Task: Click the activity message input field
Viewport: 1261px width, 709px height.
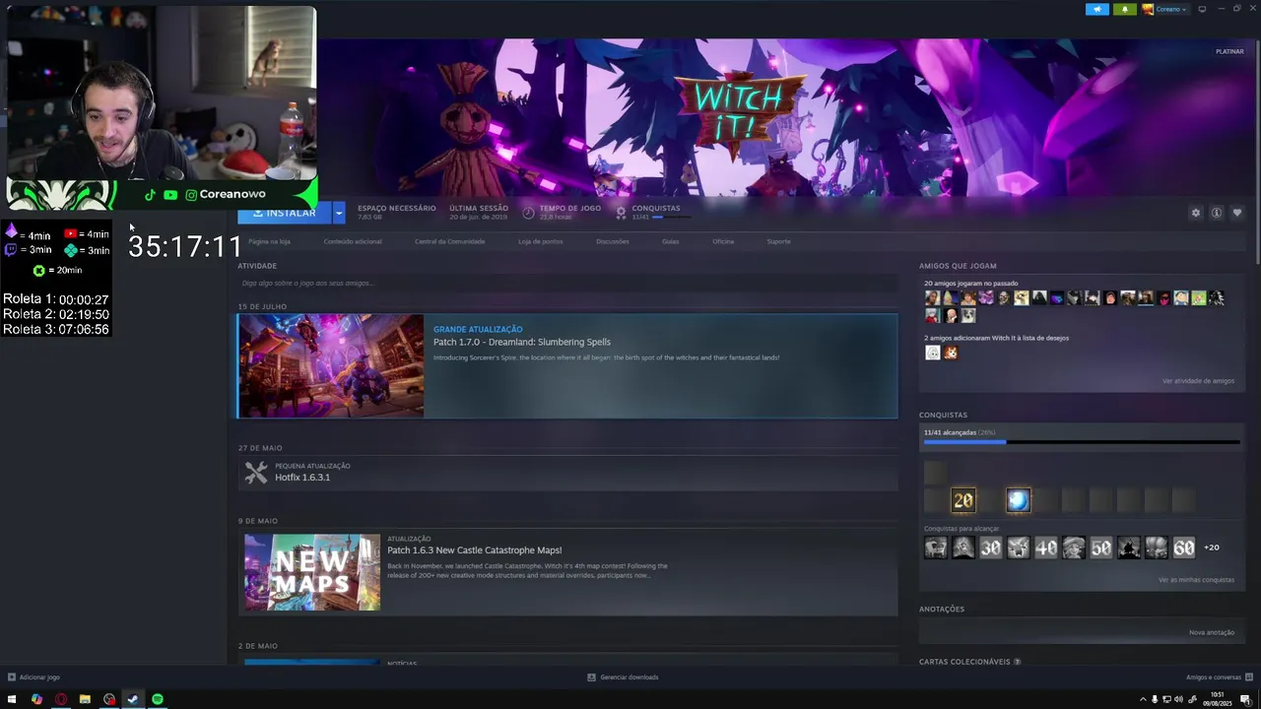Action: (x=567, y=284)
